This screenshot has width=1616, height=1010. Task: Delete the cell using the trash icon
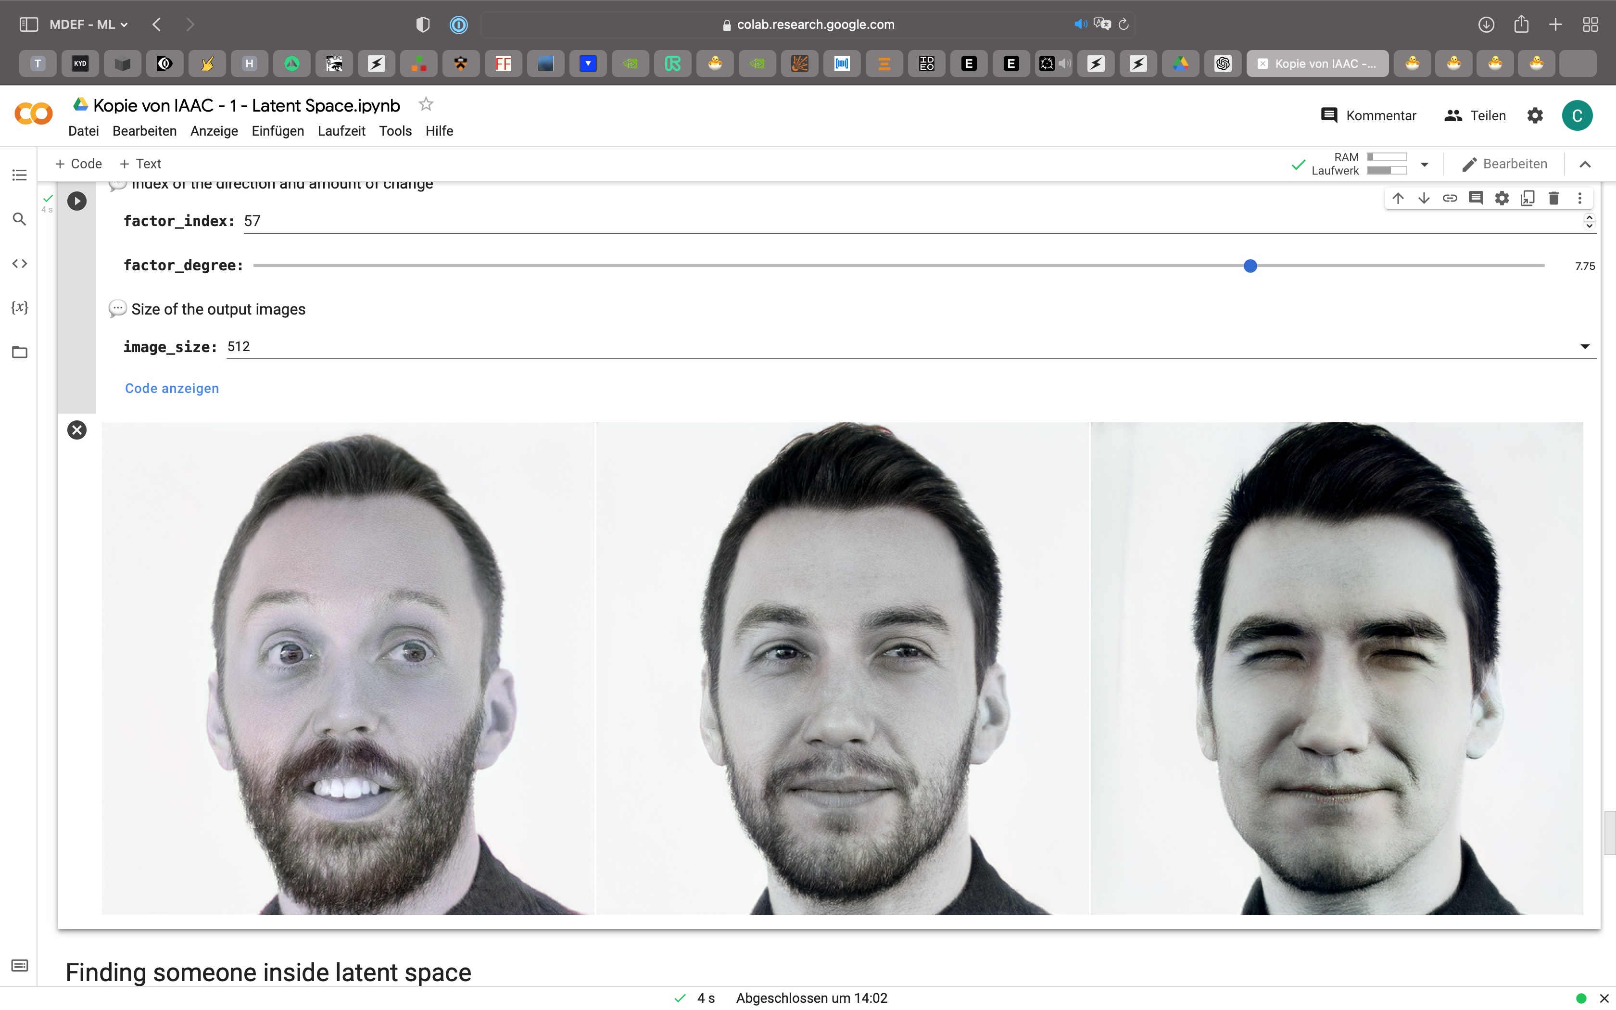point(1553,198)
